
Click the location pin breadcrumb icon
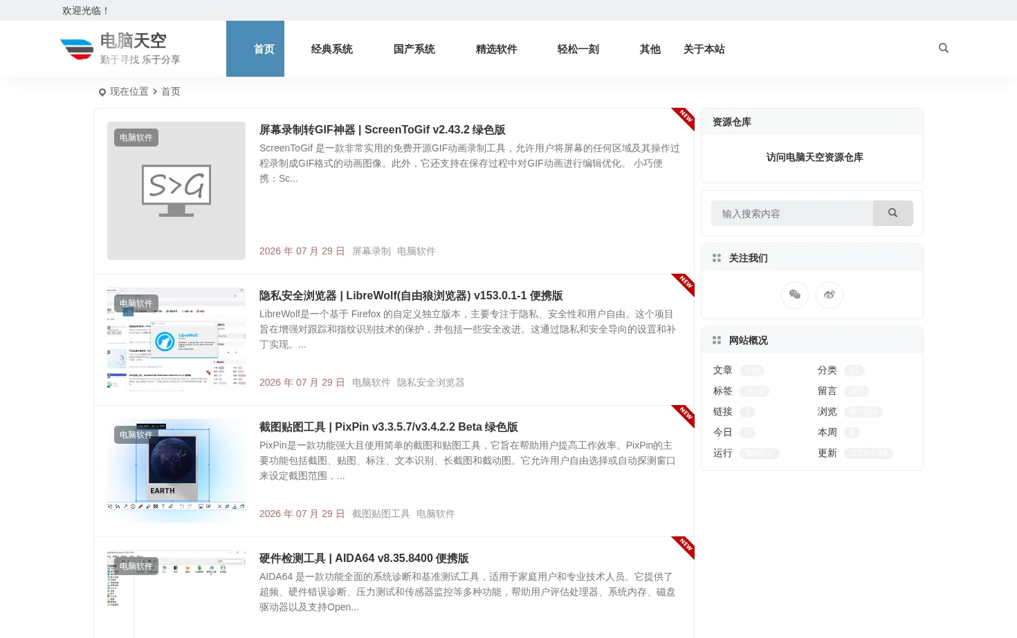102,92
